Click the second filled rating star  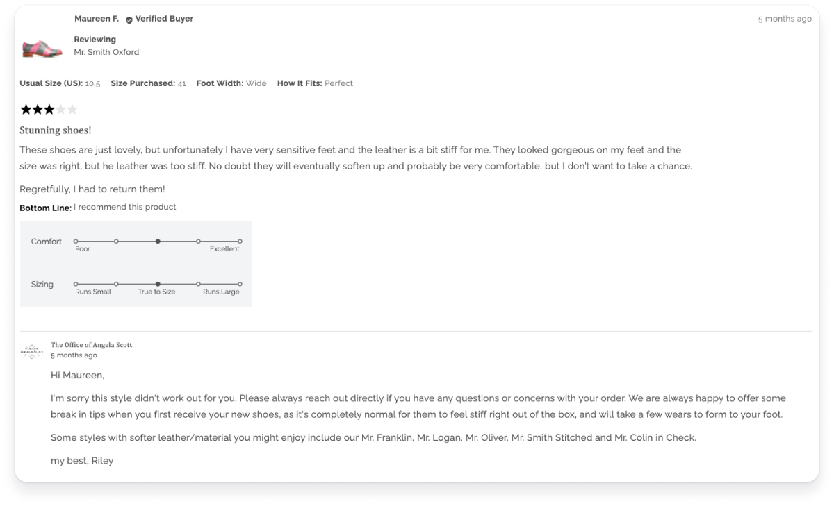[37, 109]
